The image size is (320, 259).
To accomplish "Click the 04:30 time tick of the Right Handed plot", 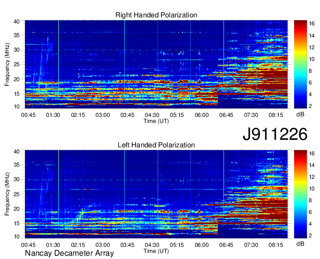I will pos(152,115).
